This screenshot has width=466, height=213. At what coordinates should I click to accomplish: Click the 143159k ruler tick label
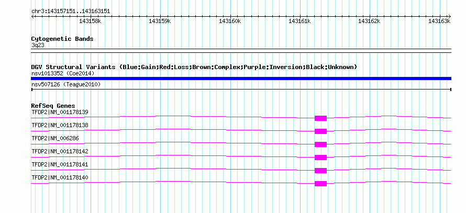click(x=160, y=21)
